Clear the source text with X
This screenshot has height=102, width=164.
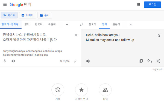pos(76,35)
